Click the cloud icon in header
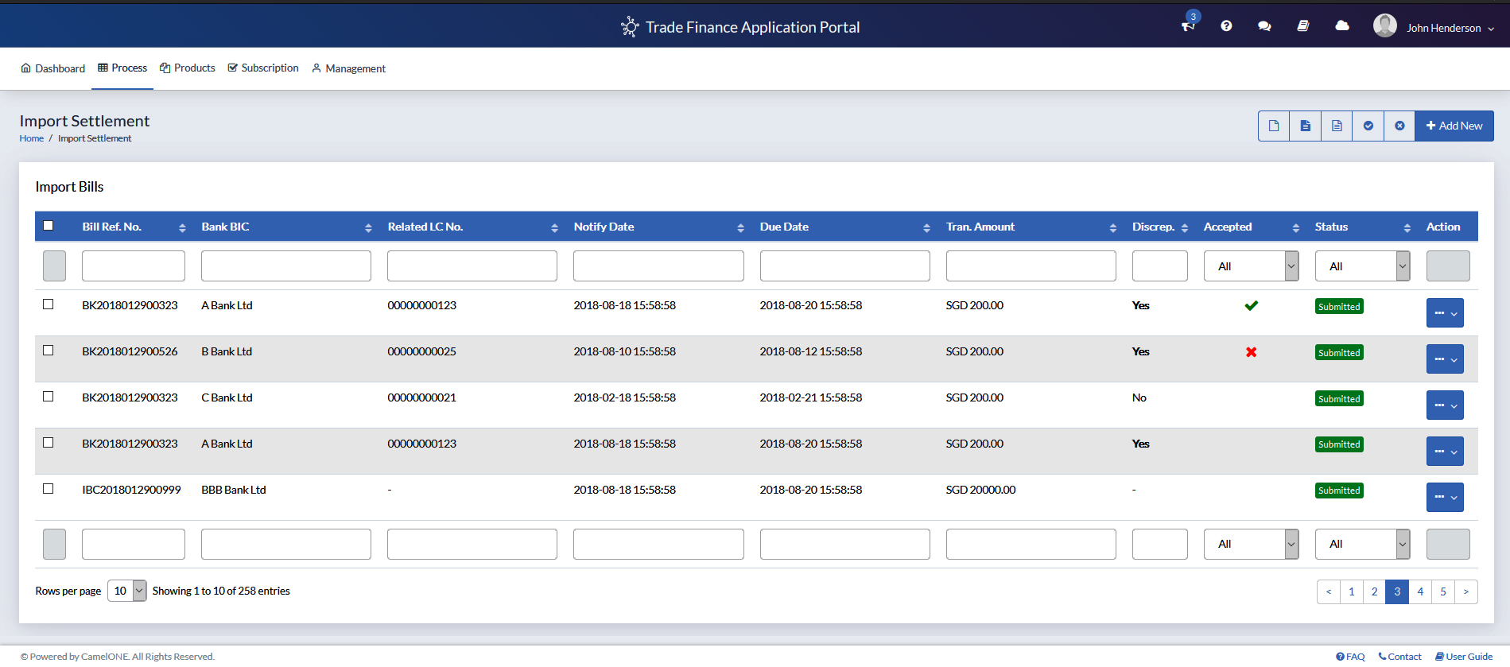The image size is (1510, 667). point(1342,26)
